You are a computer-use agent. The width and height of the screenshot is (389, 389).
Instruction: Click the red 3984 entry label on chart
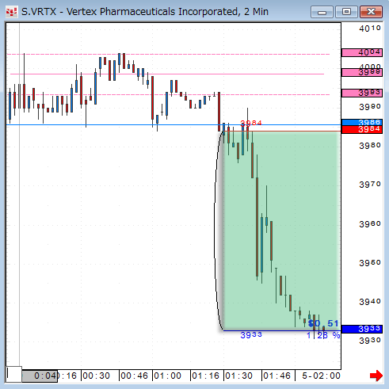pos(251,123)
